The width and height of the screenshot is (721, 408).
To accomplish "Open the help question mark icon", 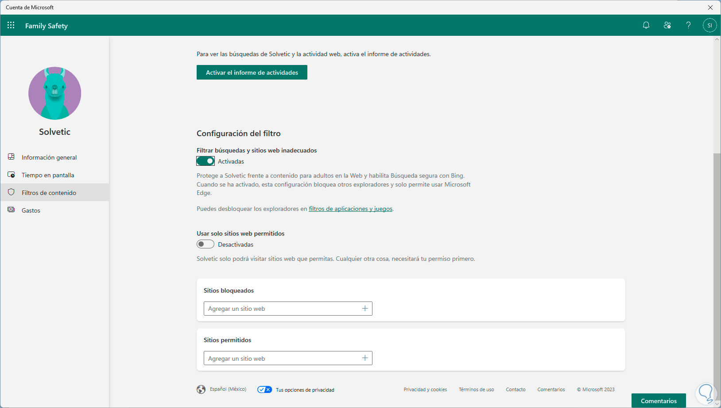I will pos(688,25).
